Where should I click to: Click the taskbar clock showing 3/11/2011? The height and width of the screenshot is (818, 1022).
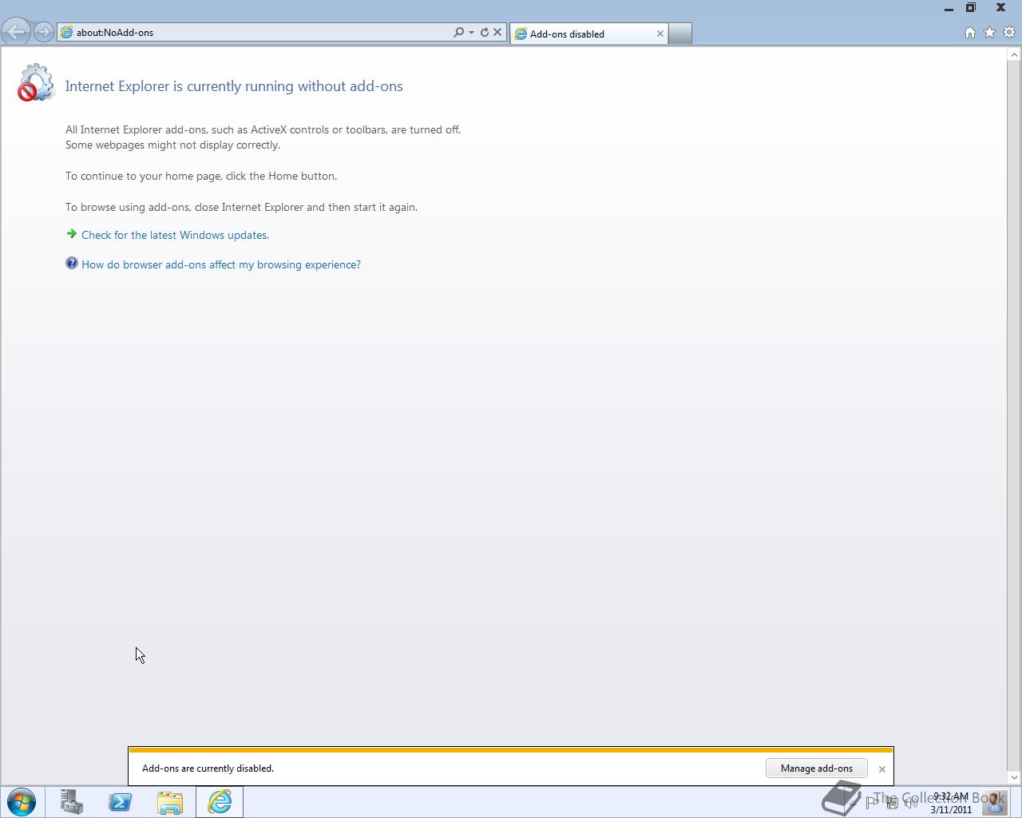[x=950, y=803]
